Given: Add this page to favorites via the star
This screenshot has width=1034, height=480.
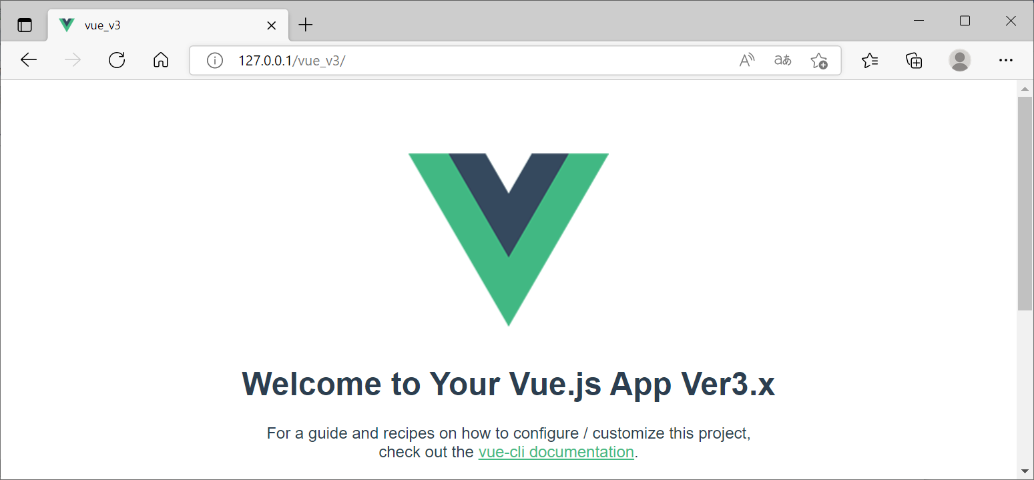Looking at the screenshot, I should point(818,60).
